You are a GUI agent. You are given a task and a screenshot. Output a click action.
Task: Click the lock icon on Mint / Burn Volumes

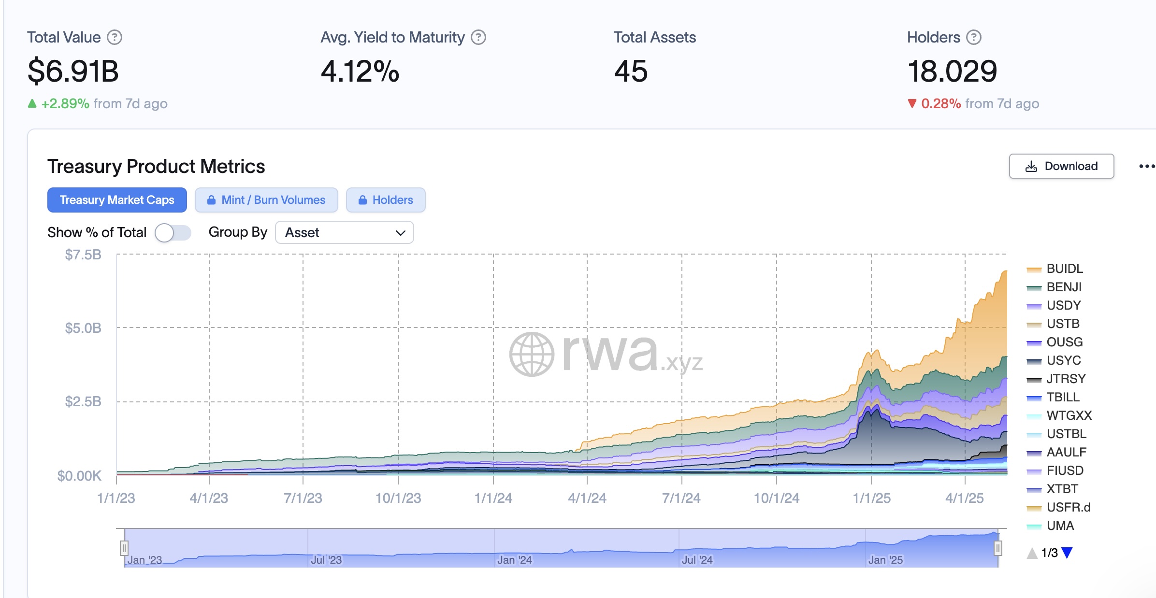pyautogui.click(x=211, y=200)
